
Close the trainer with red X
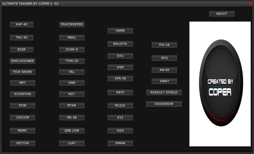(x=251, y=3)
